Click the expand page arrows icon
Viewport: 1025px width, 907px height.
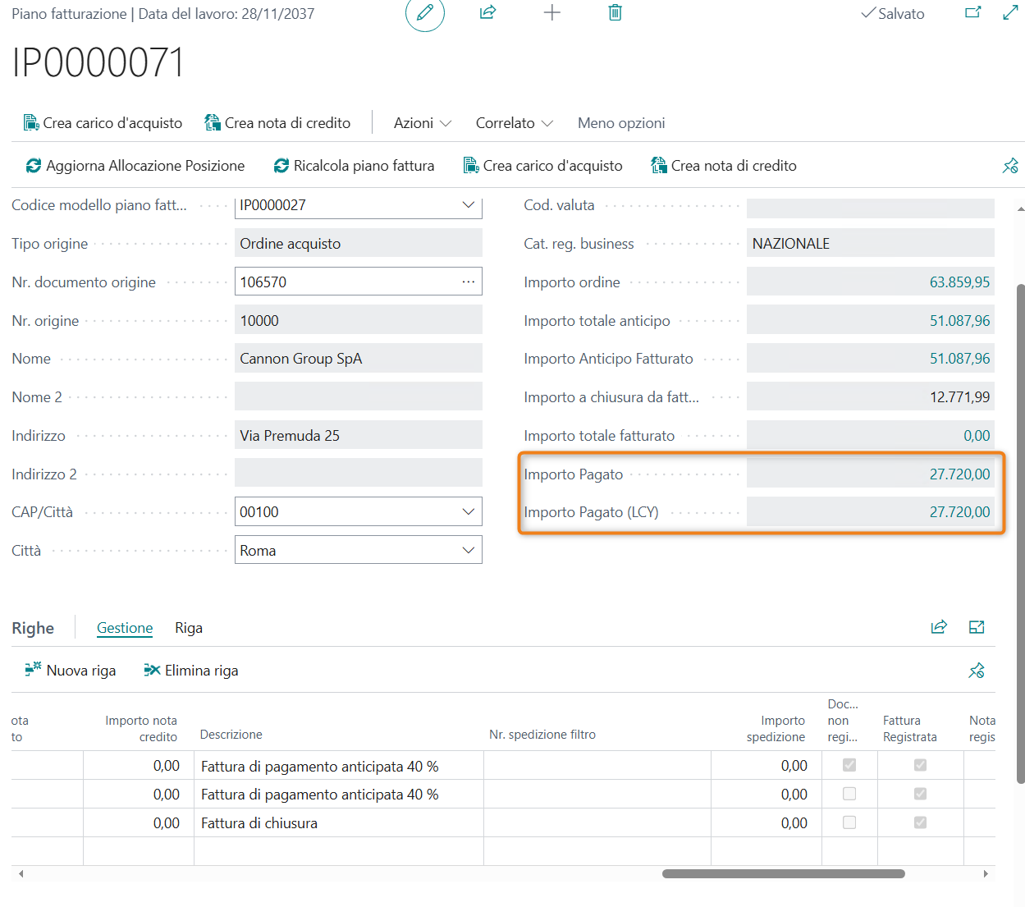point(1010,13)
